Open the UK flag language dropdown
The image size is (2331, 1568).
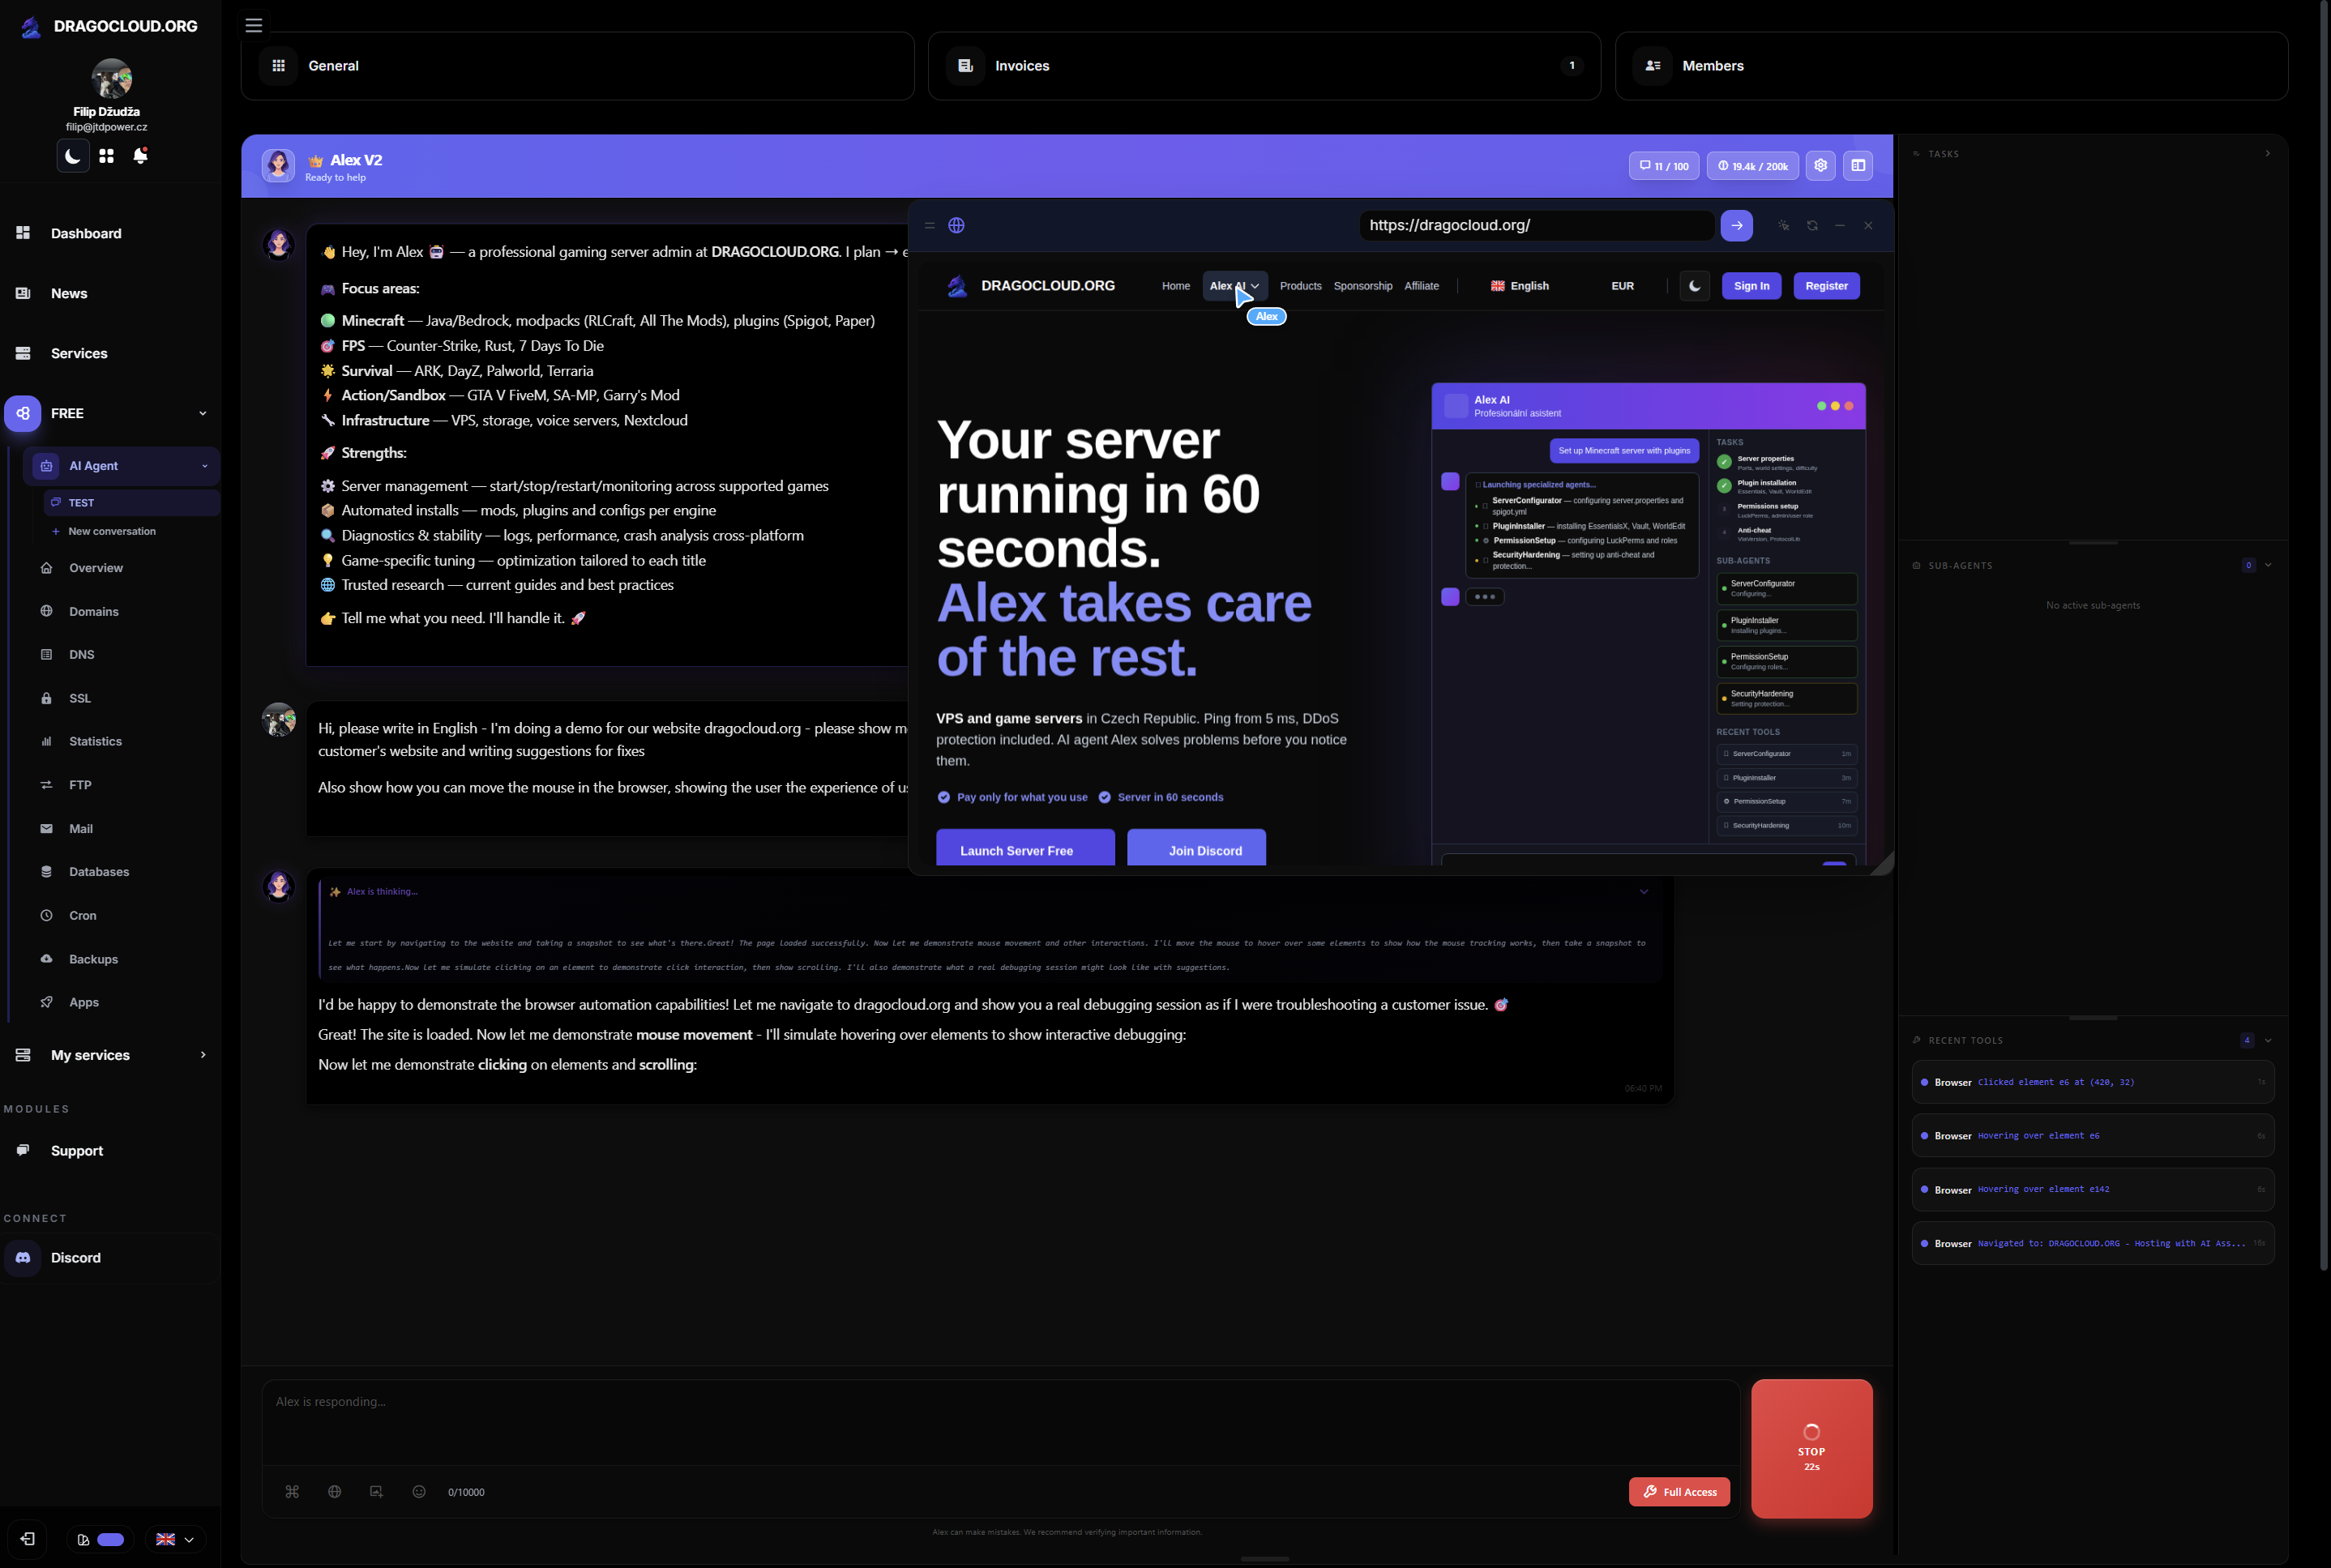click(x=174, y=1539)
